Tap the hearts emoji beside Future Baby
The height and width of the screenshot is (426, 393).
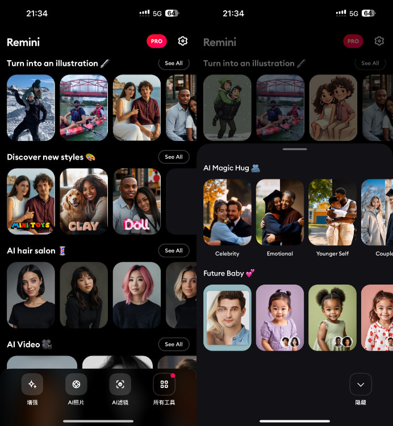tap(250, 273)
